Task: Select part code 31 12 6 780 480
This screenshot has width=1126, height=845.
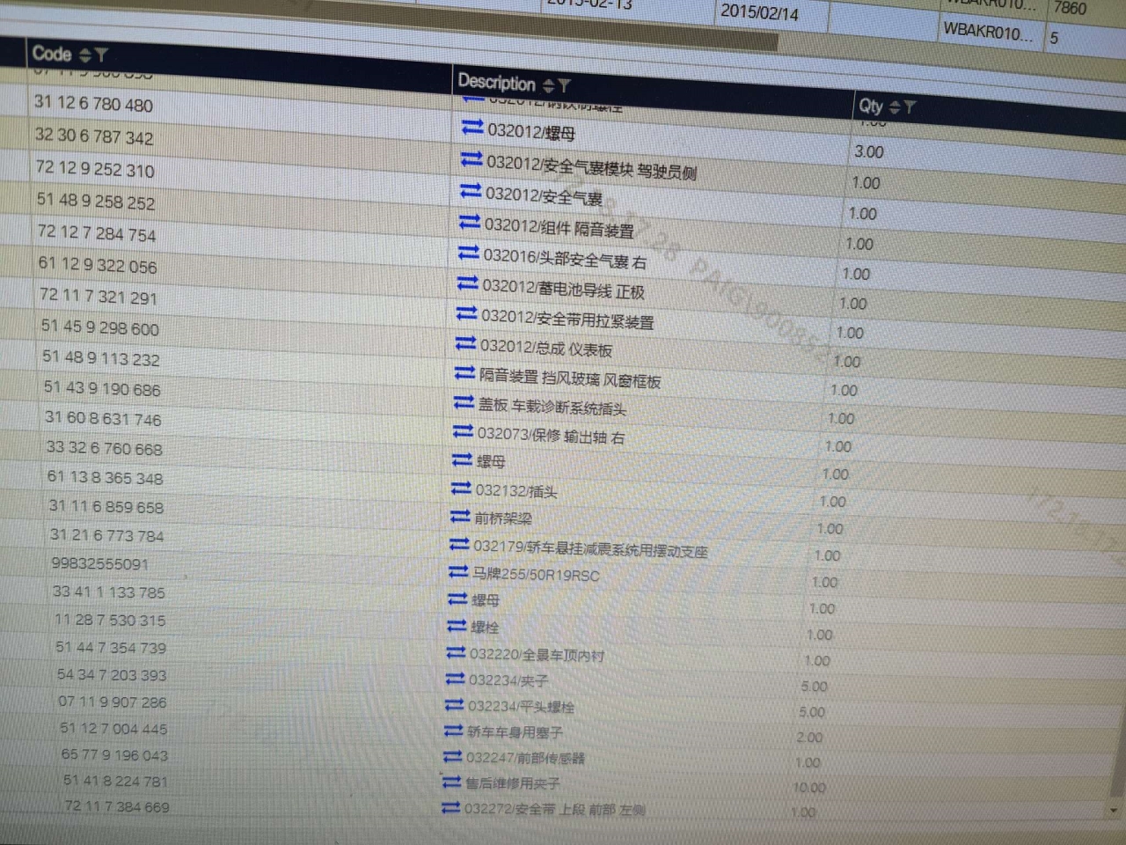Action: [93, 104]
